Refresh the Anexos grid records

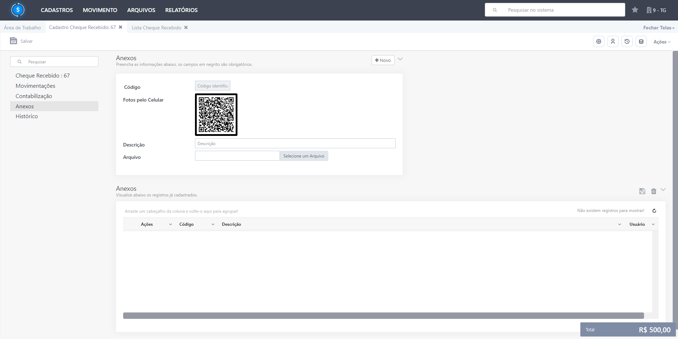654,211
